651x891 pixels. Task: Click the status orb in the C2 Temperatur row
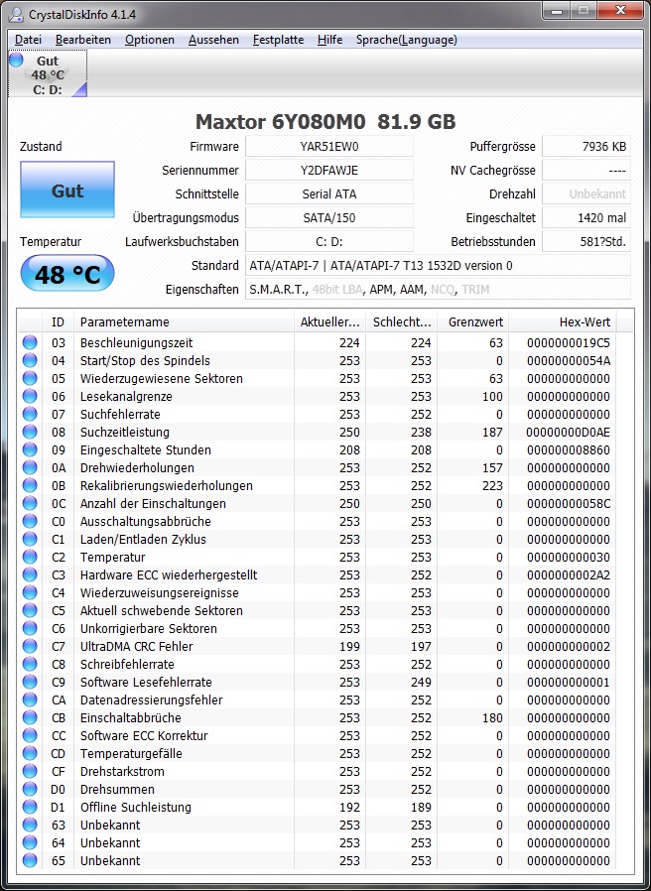click(30, 558)
